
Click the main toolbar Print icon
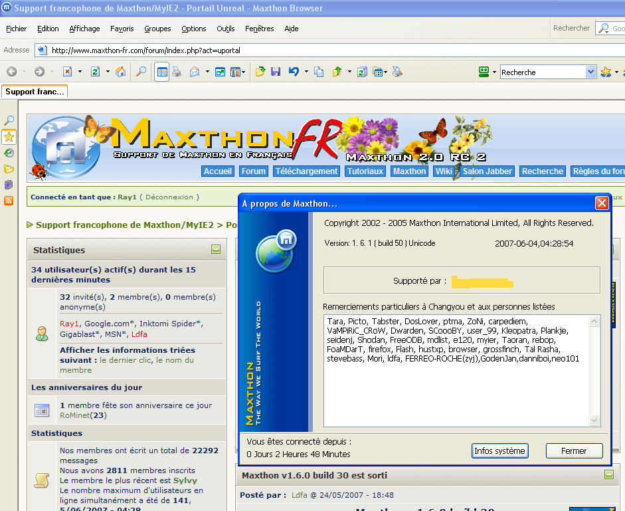click(x=177, y=72)
